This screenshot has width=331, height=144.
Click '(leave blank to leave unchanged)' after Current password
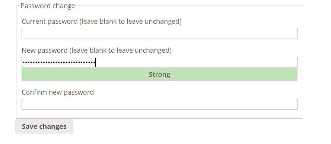(x=130, y=22)
